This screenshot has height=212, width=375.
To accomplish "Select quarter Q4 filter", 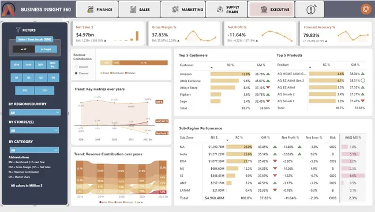I will [53, 77].
